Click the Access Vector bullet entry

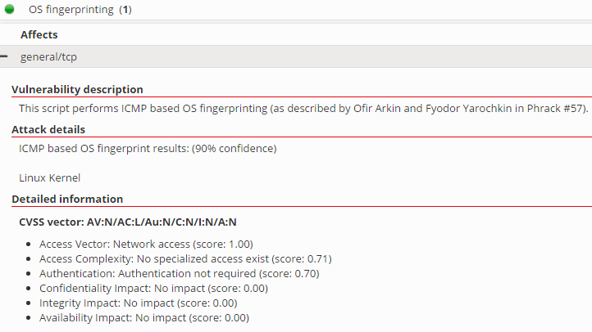point(146,244)
